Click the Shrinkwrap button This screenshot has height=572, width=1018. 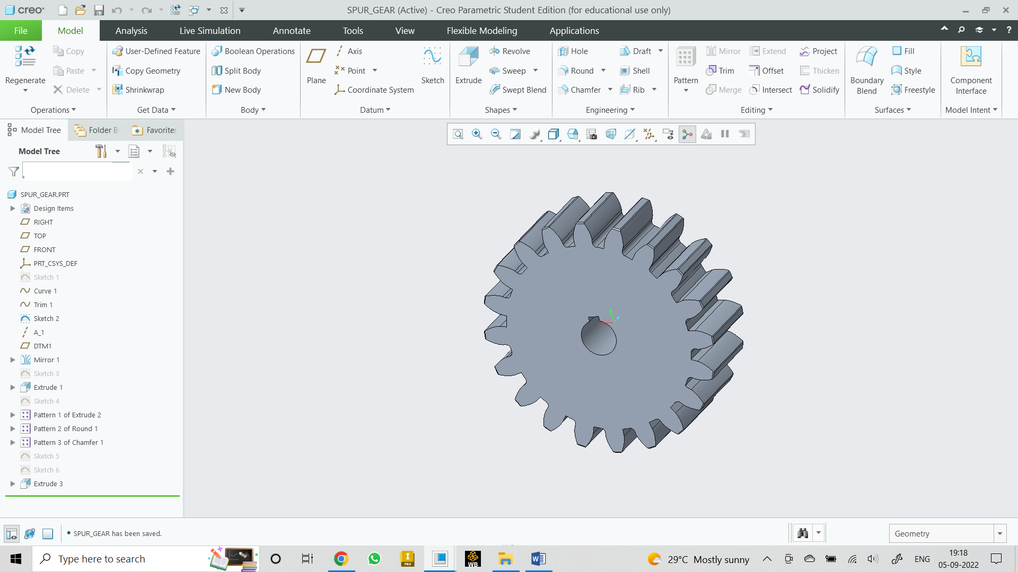tap(138, 90)
